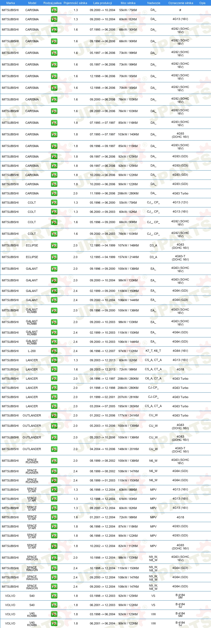Click fuel icon in Volvo S40 92kW / 125KM row
211x628 pixels.
tap(54, 596)
